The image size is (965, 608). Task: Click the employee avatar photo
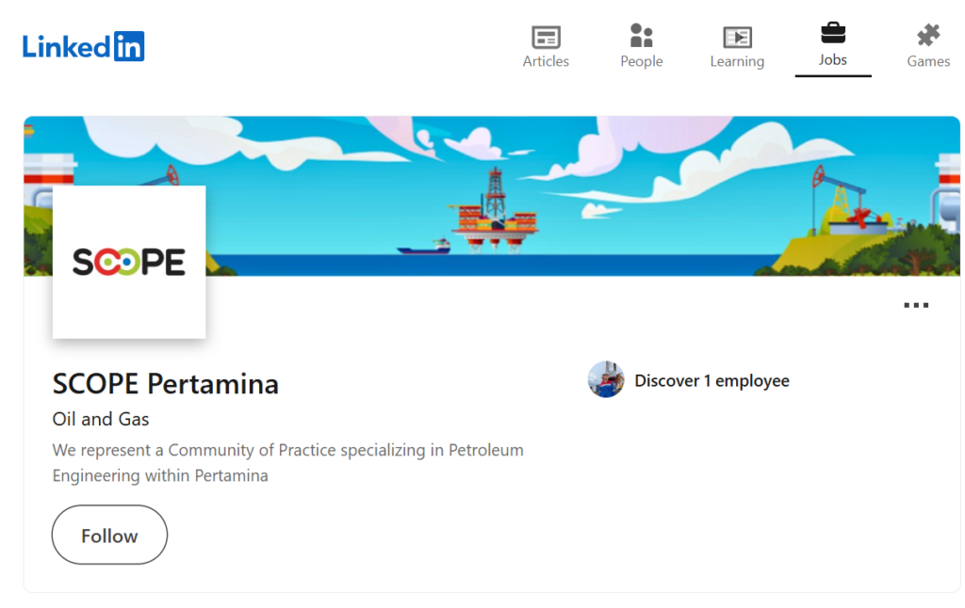(x=606, y=380)
